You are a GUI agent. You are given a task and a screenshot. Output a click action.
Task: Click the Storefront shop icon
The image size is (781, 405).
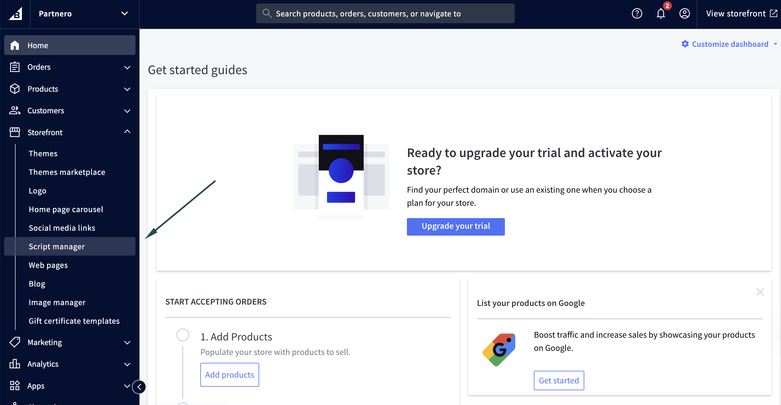pyautogui.click(x=15, y=132)
